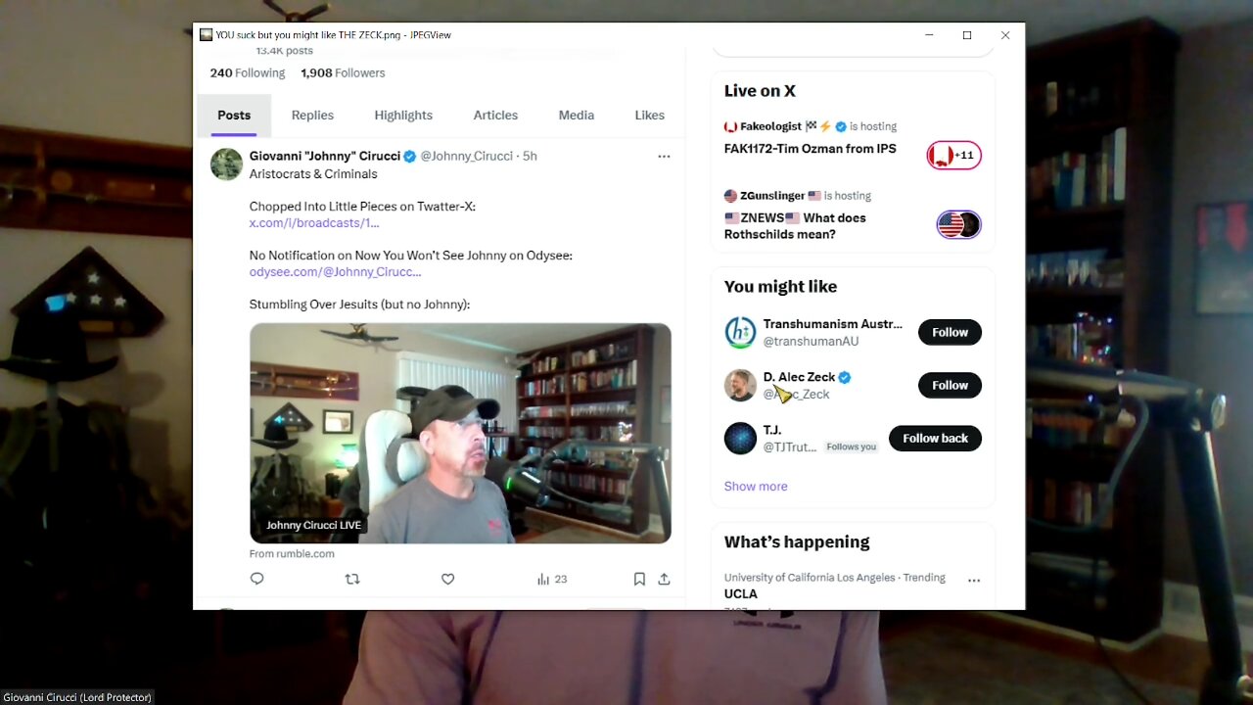Open the odysee.com Johnny_Cirucci link
The width and height of the screenshot is (1253, 705).
[x=335, y=272]
